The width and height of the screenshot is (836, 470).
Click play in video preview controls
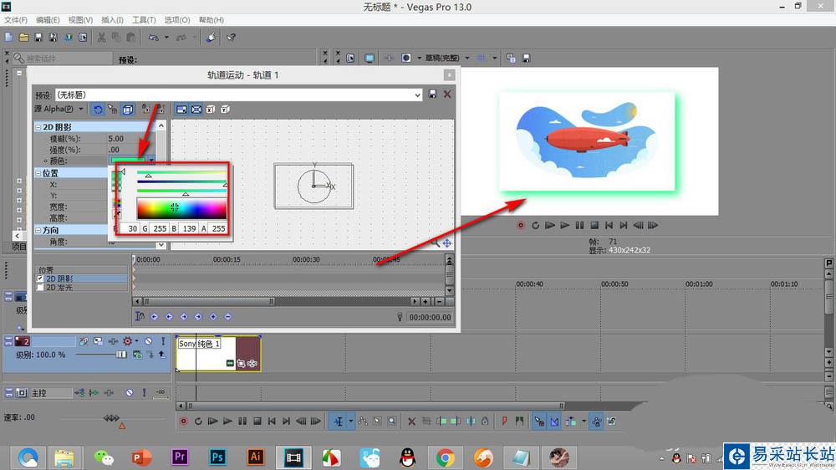click(x=564, y=225)
